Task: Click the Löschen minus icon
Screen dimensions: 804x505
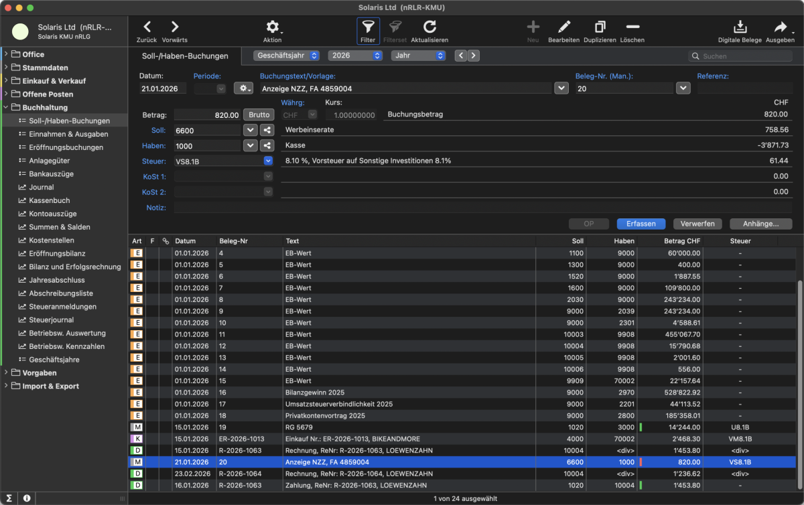Action: (632, 27)
